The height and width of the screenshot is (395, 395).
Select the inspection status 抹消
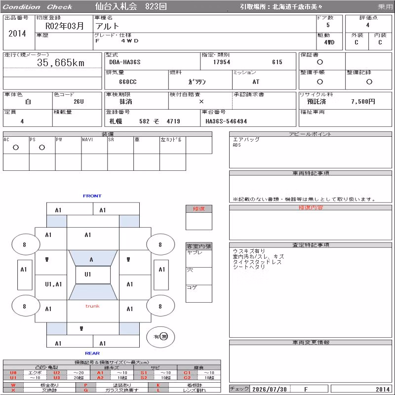pyautogui.click(x=125, y=102)
